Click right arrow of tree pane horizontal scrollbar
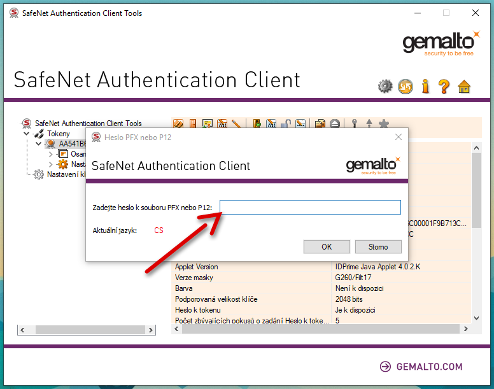The width and height of the screenshot is (494, 389). 151,330
